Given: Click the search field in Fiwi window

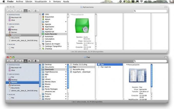Looking at the screenshot, I should tap(150, 61).
